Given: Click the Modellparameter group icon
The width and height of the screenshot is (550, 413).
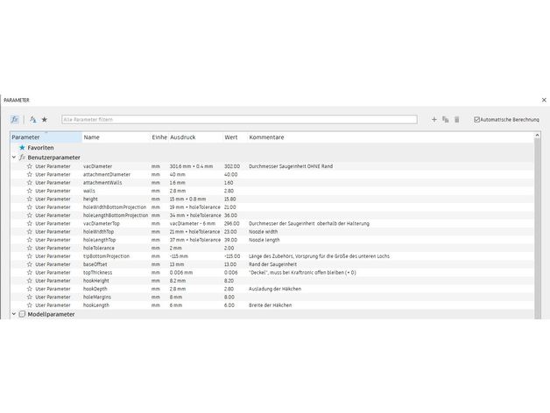Looking at the screenshot, I should point(22,313).
